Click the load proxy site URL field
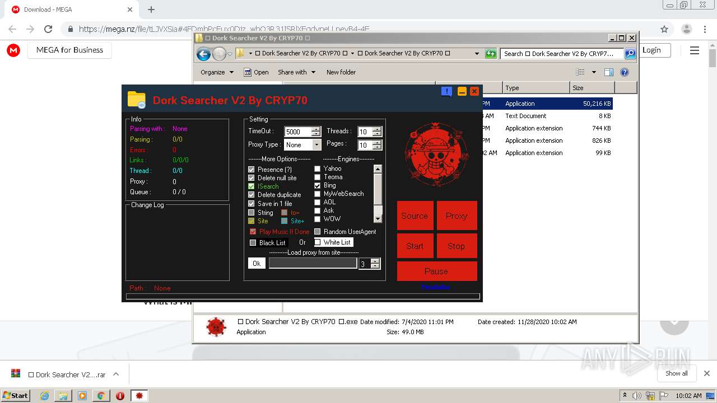Screen dimensions: 717x403 tap(313, 263)
